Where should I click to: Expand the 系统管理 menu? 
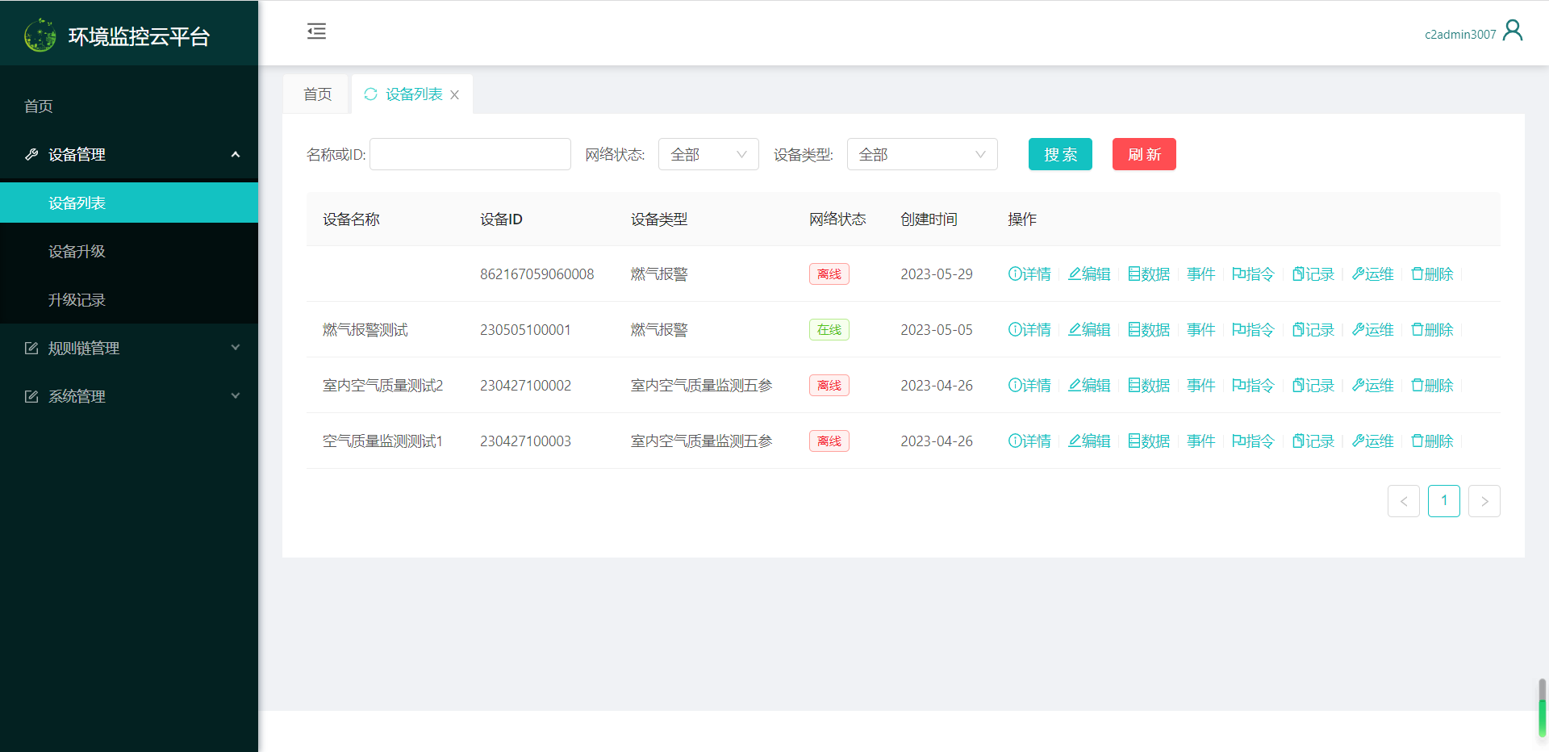point(129,396)
